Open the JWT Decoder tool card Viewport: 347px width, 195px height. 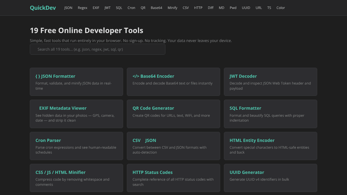[271, 82]
